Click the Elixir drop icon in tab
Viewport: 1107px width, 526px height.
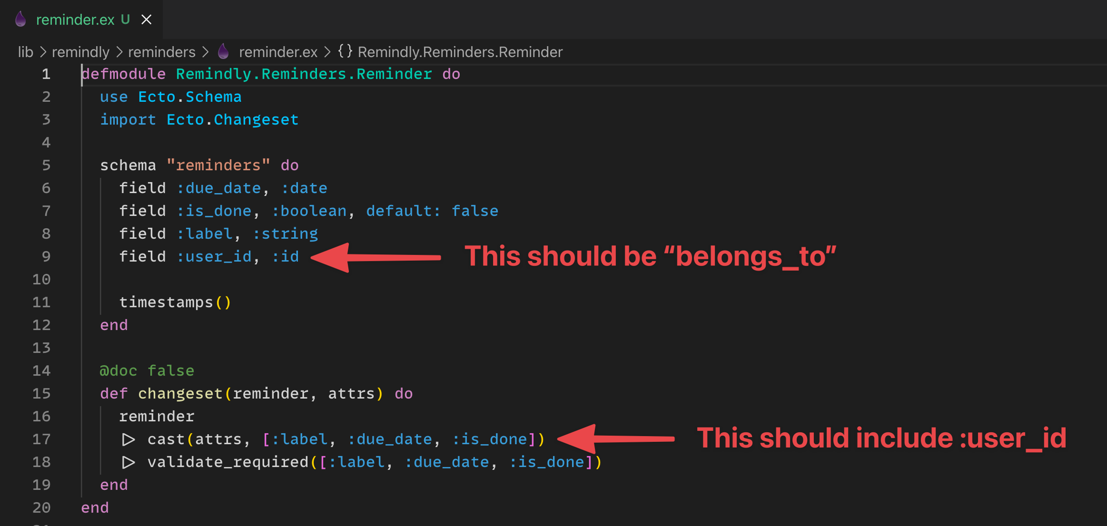[x=20, y=19]
